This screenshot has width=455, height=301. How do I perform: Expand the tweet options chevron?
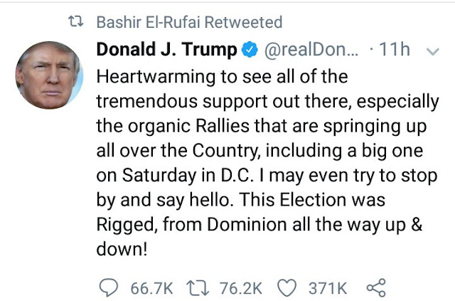pos(433,52)
